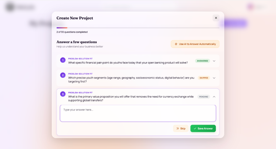Click the ANSWERED status badge

[x=202, y=61]
